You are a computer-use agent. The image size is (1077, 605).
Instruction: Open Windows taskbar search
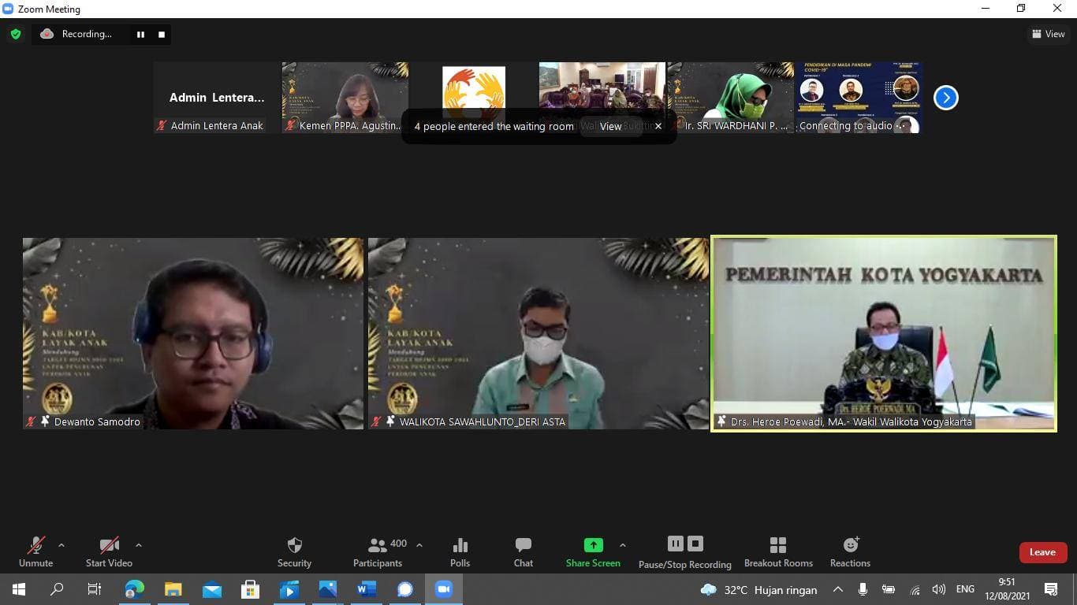[57, 589]
